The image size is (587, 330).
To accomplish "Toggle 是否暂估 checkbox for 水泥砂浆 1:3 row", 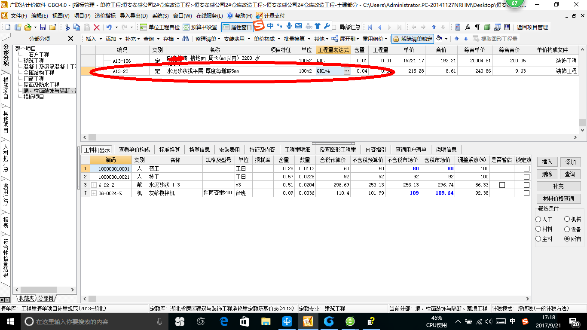I will tap(502, 185).
